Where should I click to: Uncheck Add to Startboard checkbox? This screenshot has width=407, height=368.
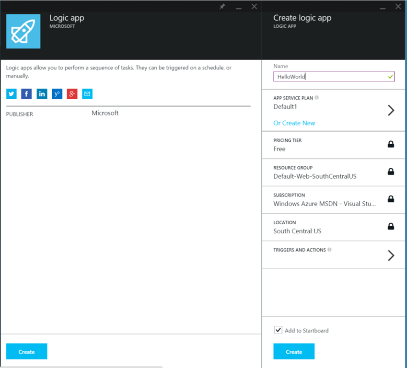[278, 330]
